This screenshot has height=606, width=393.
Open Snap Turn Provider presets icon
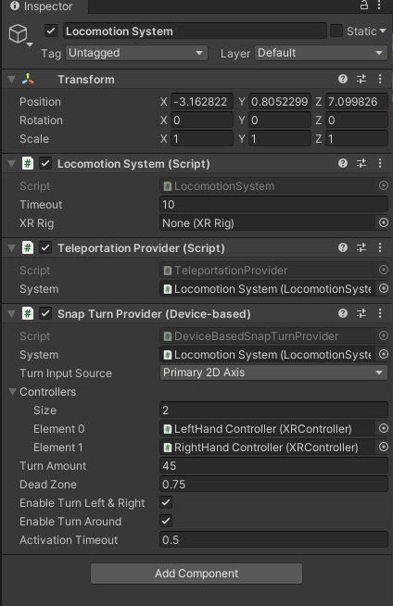pyautogui.click(x=361, y=313)
